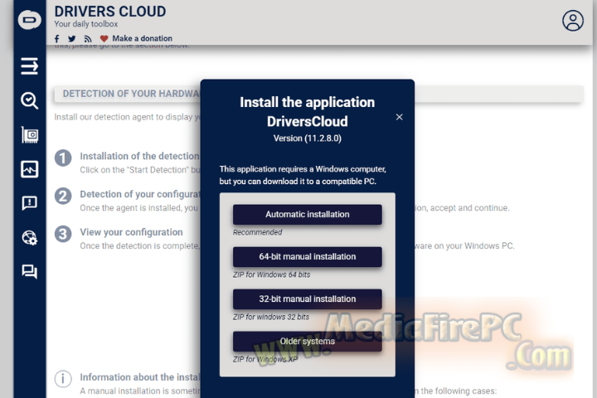
Task: Open the forum chat bubbles icon
Action: (29, 272)
